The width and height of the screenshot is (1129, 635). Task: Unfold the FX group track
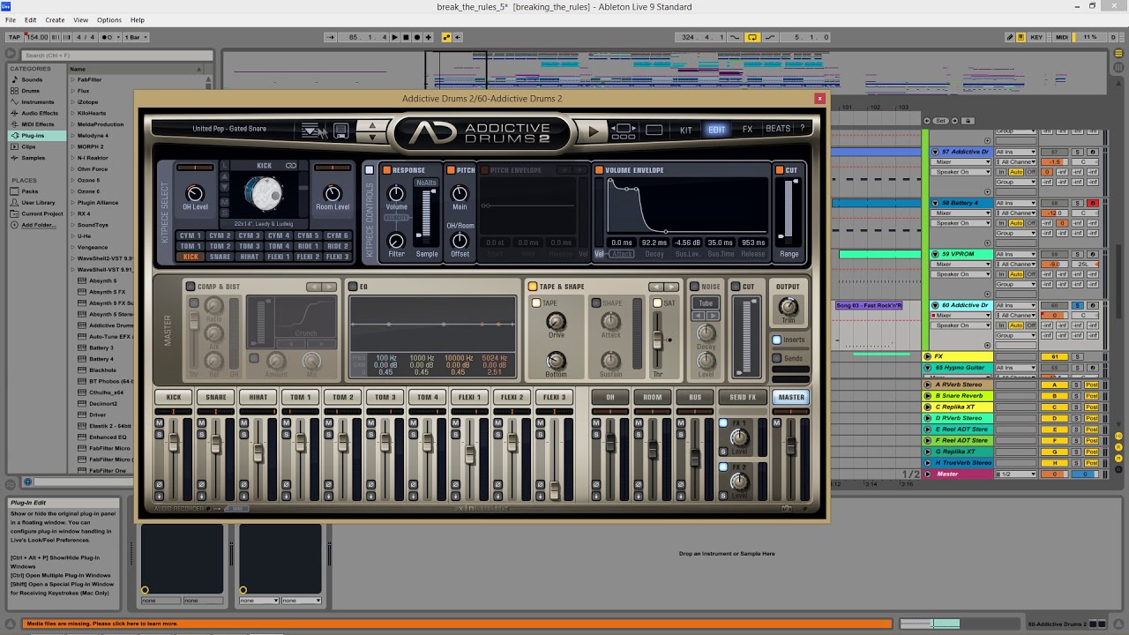pos(928,356)
